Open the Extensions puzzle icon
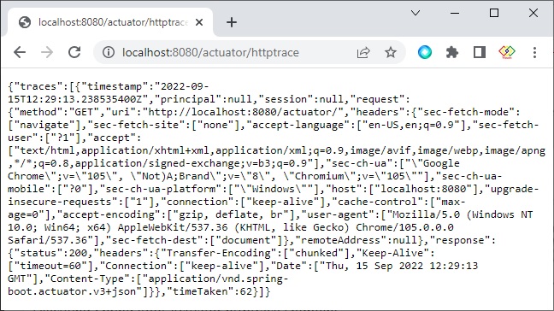 pyautogui.click(x=452, y=53)
